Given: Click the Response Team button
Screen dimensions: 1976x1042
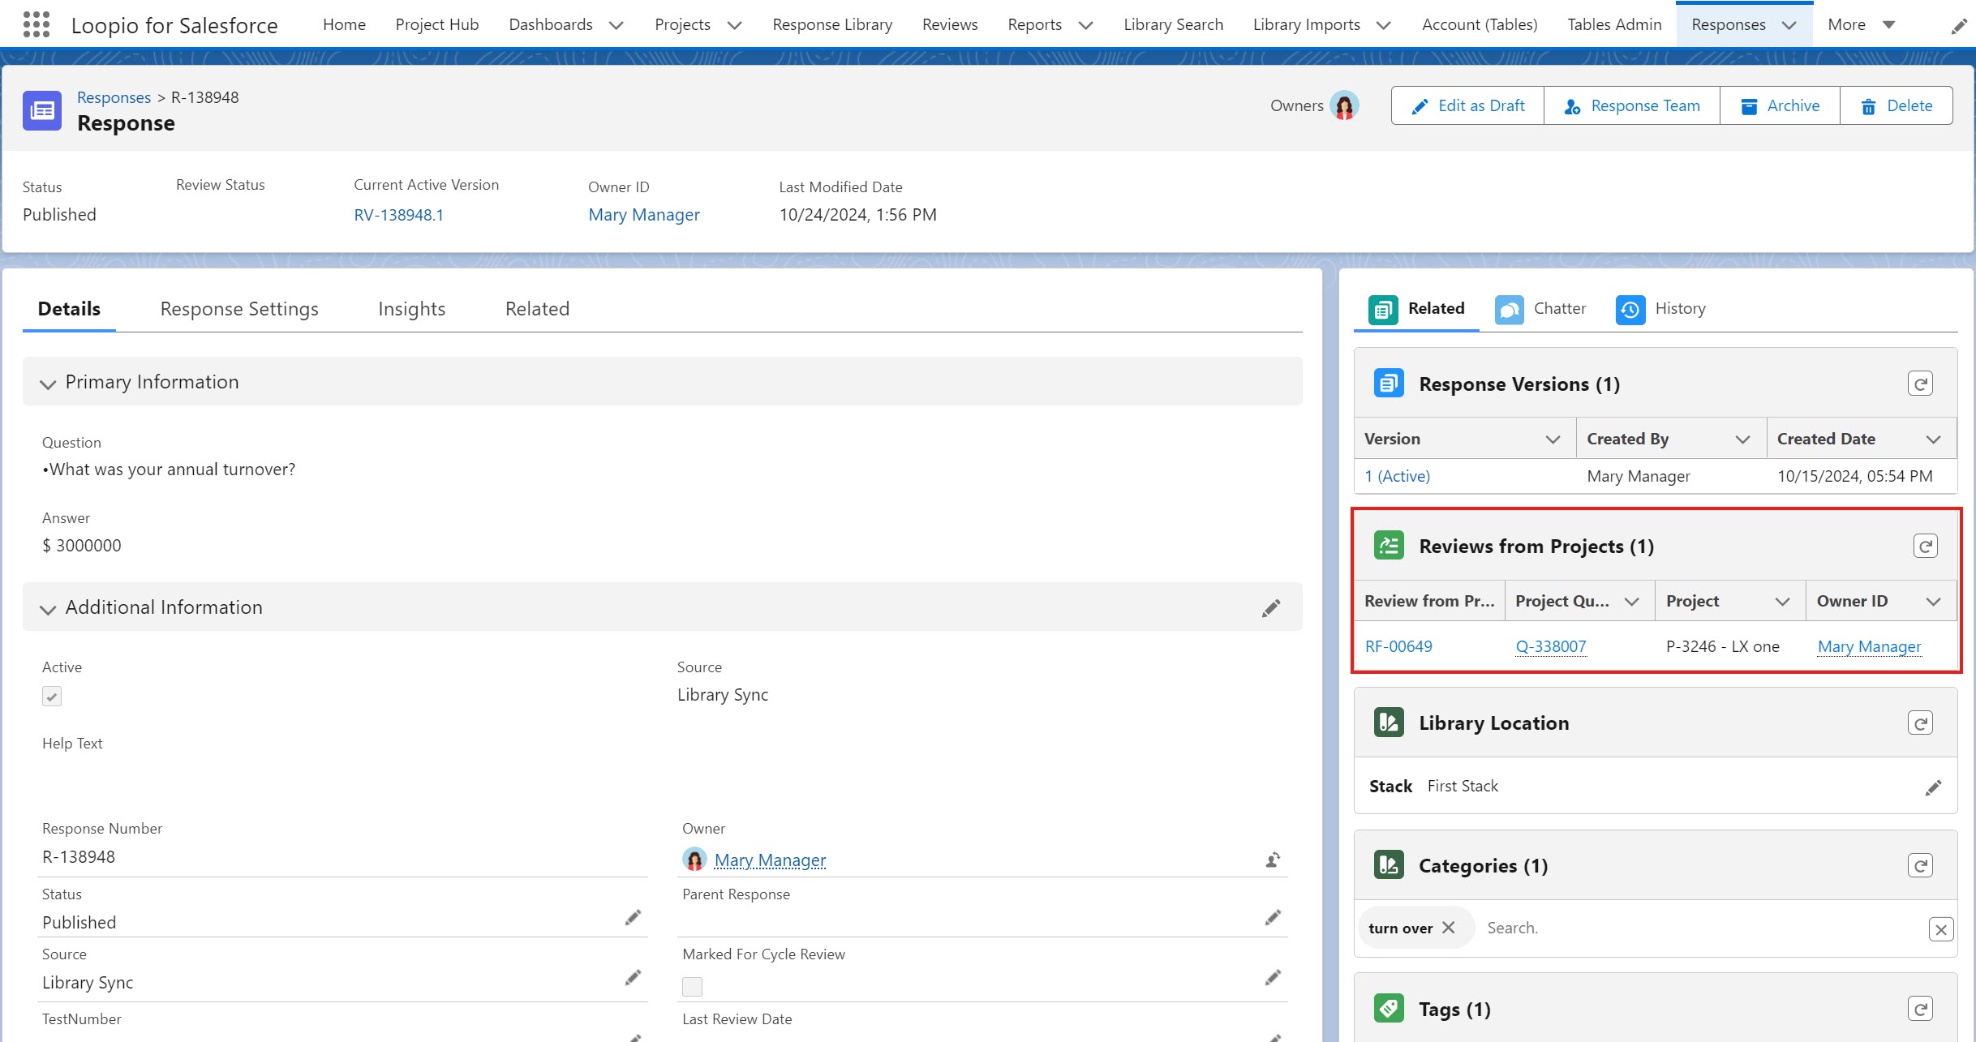Looking at the screenshot, I should point(1632,105).
